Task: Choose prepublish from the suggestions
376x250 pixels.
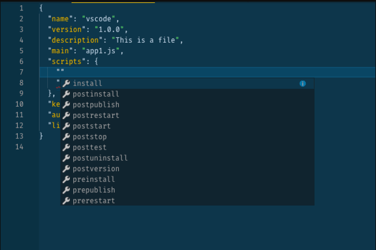Action: (x=187, y=190)
